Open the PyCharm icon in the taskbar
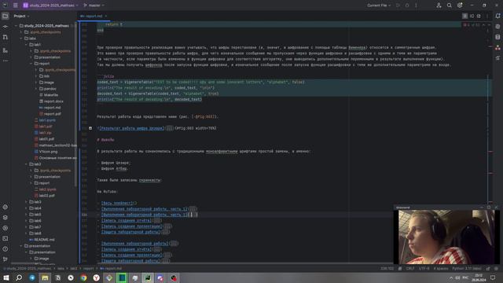Image resolution: width=503 pixels, height=283 pixels. coord(148,277)
